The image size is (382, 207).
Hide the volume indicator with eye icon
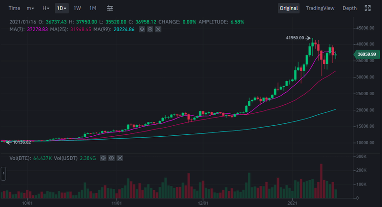[x=103, y=157]
